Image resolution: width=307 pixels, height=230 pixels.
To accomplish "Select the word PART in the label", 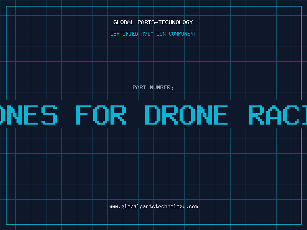I will coord(139,87).
